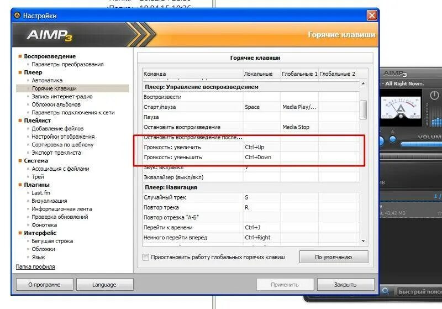Select Эквалайзер (выкл/вкл) command row
This screenshot has height=309, width=442.
click(x=251, y=177)
